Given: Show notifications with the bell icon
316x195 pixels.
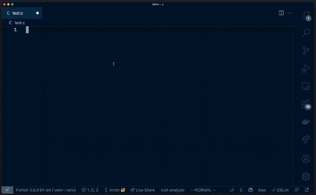Looking at the screenshot, I should tap(307, 190).
